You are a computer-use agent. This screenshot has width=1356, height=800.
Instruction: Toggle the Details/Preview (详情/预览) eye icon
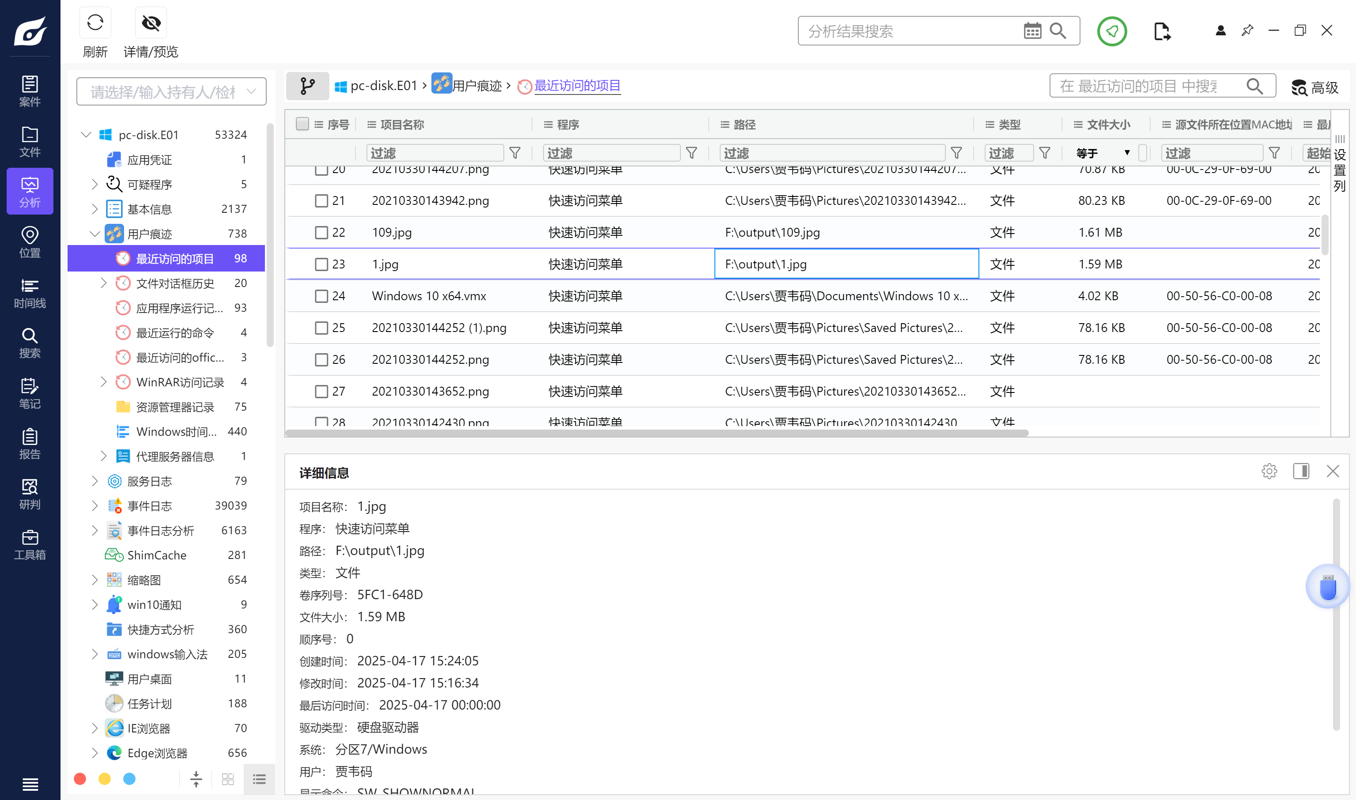click(x=151, y=23)
